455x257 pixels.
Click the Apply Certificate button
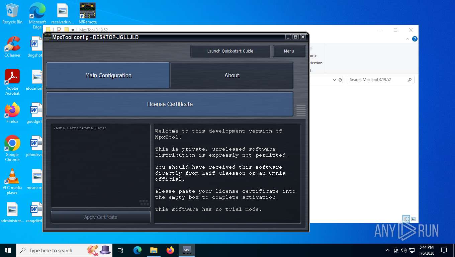click(101, 217)
